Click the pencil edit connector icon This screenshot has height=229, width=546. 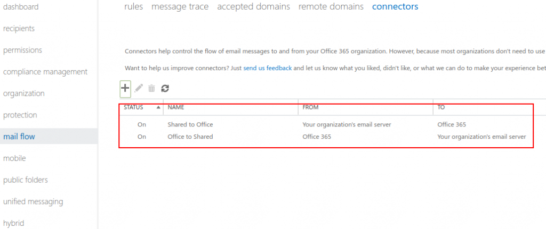139,89
